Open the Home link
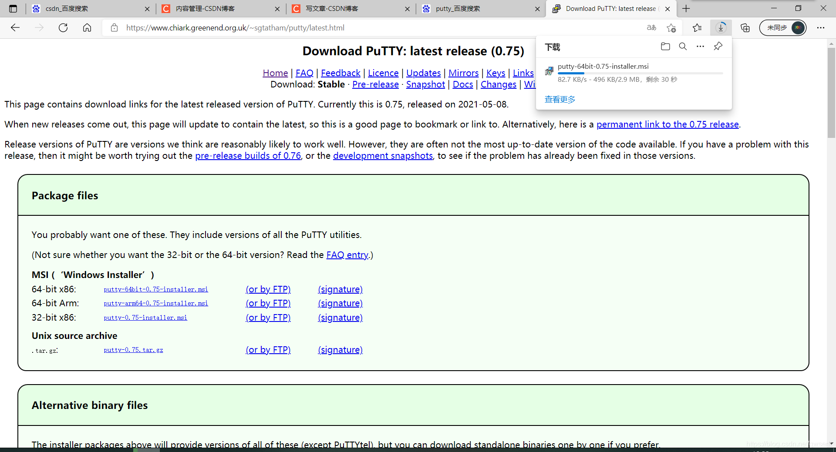The height and width of the screenshot is (452, 836). [275, 73]
